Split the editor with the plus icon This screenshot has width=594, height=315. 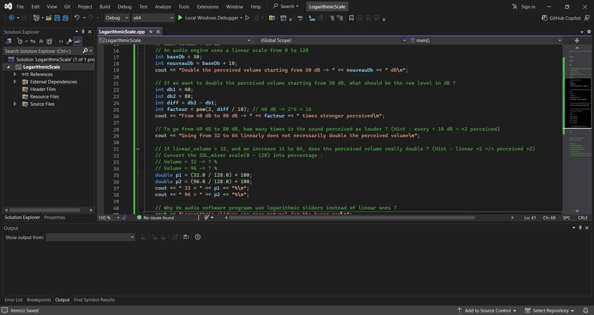pos(576,40)
